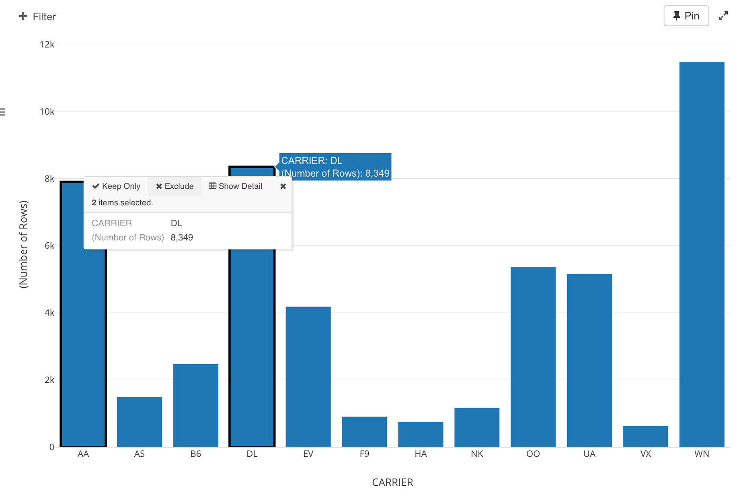The width and height of the screenshot is (739, 495).
Task: Select the AS carrier bar
Action: click(x=140, y=422)
